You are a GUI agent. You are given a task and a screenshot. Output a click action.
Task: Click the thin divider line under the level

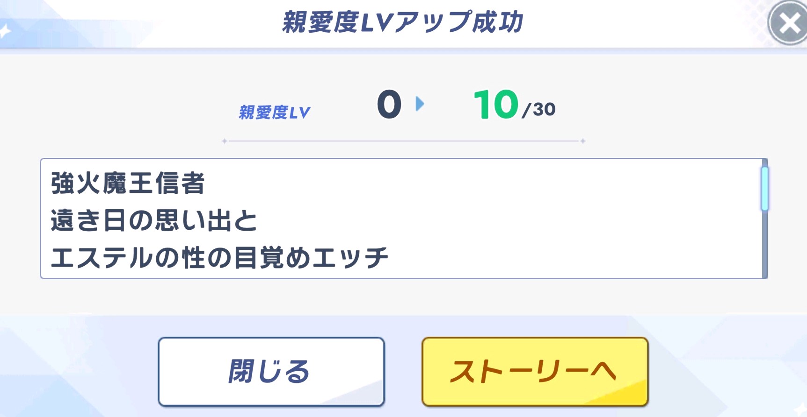point(403,141)
